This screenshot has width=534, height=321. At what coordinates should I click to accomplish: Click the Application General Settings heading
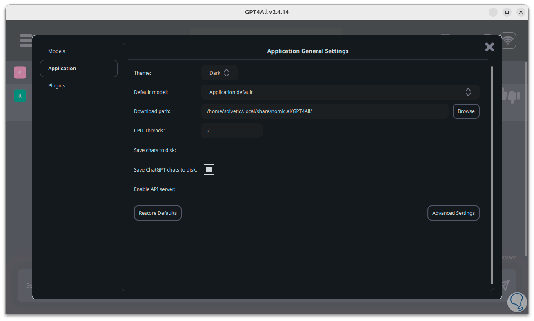pos(308,51)
